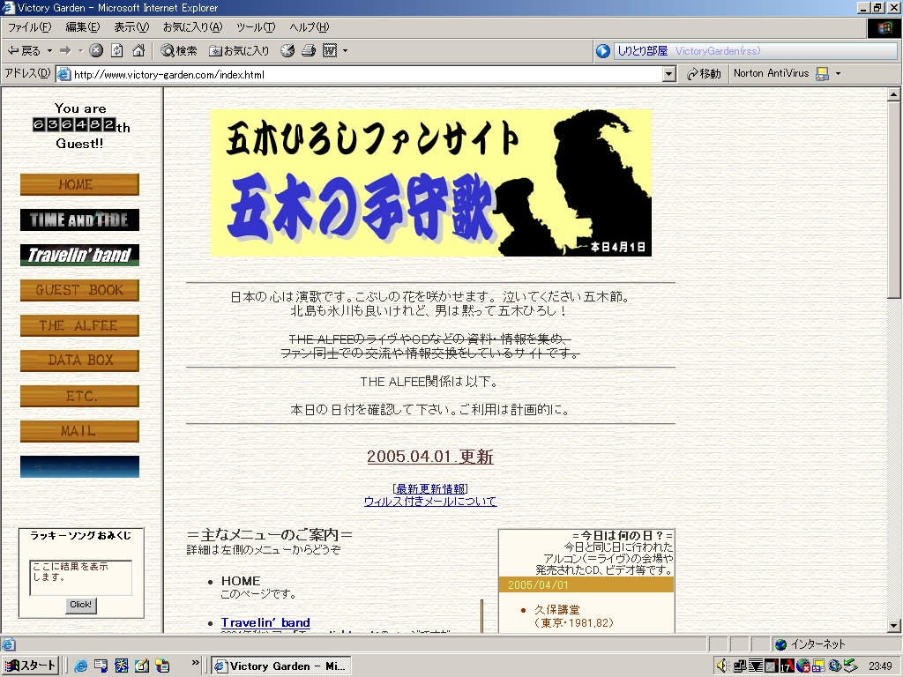This screenshot has width=903, height=677.
Task: Click the Internet zone globe in status bar
Action: (x=781, y=644)
